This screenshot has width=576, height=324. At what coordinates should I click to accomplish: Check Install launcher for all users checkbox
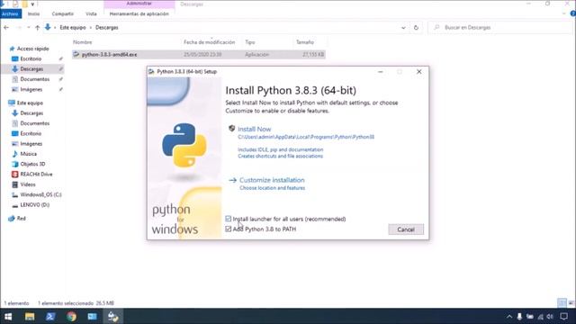[x=228, y=219]
